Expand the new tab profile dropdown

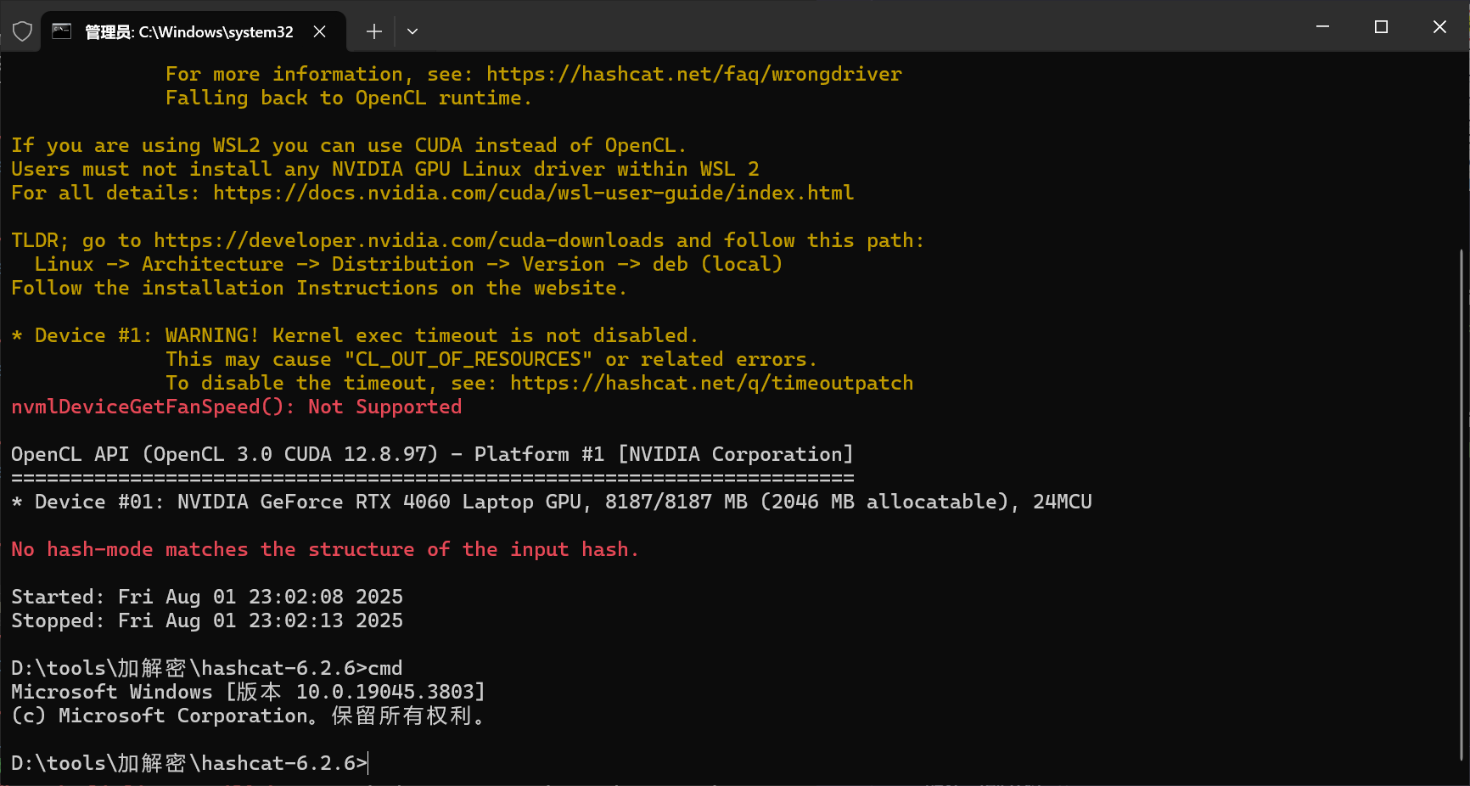tap(412, 31)
